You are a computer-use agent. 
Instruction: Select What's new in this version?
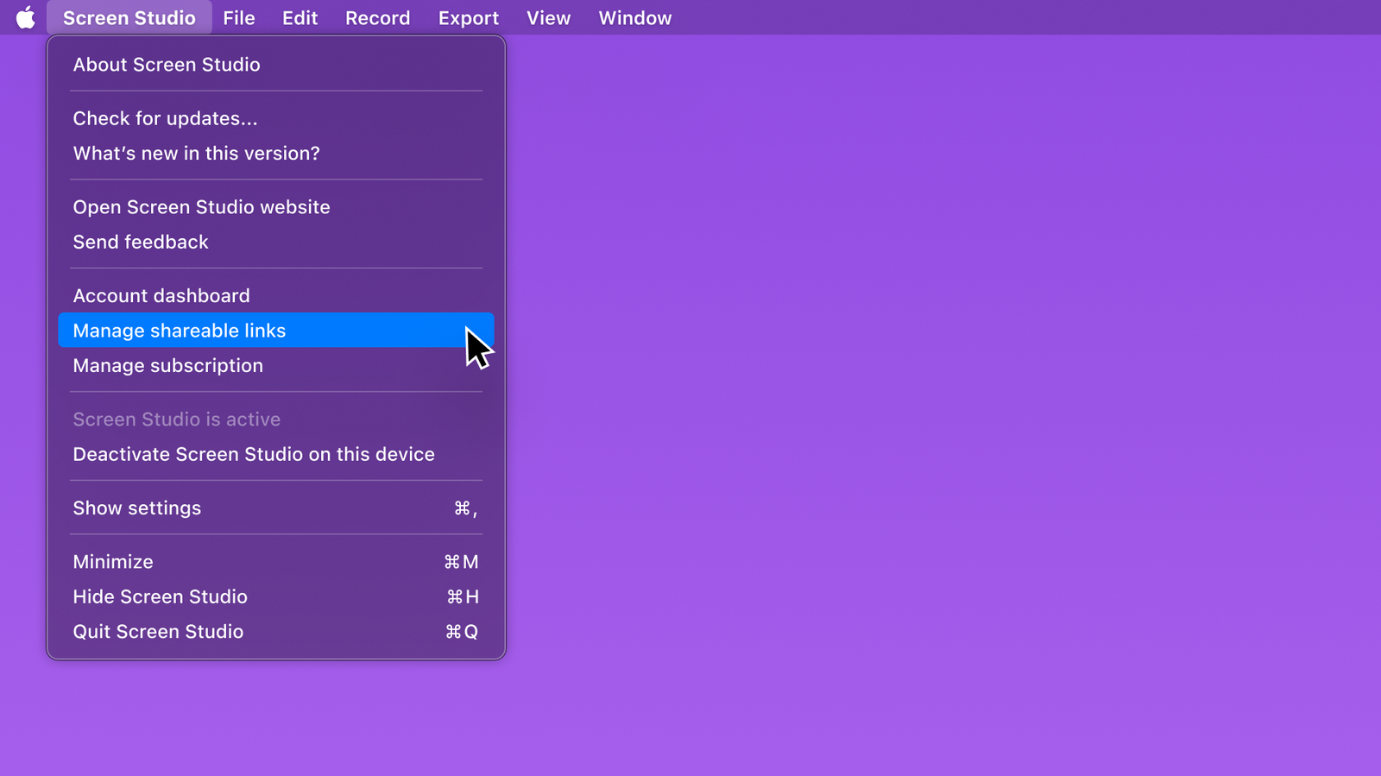coord(196,154)
